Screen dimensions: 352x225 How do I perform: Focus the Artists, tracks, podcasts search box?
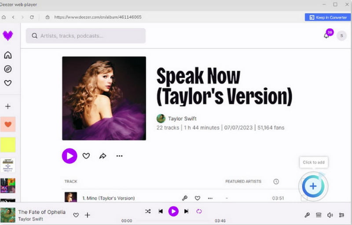tap(85, 36)
